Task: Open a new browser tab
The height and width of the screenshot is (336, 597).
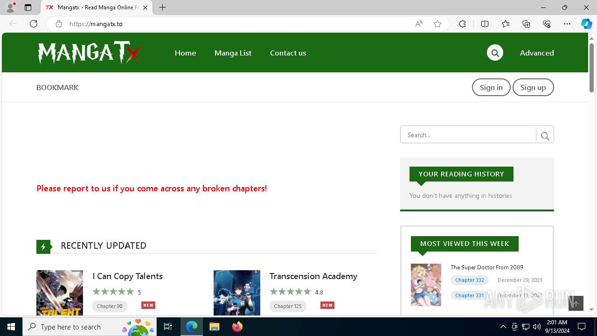Action: point(162,7)
